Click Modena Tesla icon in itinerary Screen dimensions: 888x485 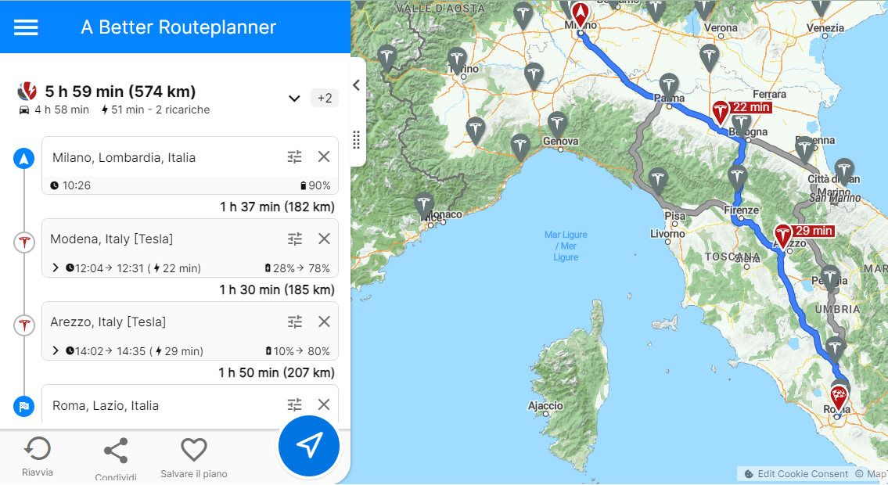coord(23,242)
